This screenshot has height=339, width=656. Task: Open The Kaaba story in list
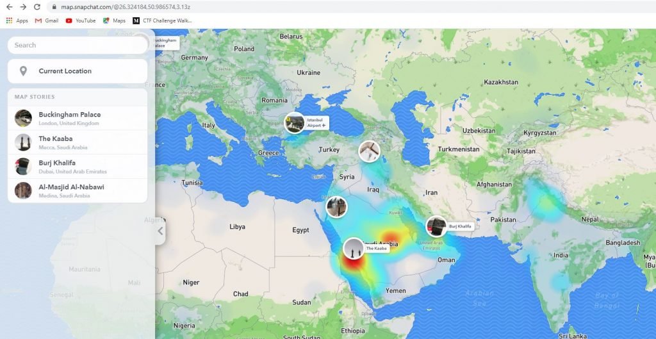coord(78,142)
